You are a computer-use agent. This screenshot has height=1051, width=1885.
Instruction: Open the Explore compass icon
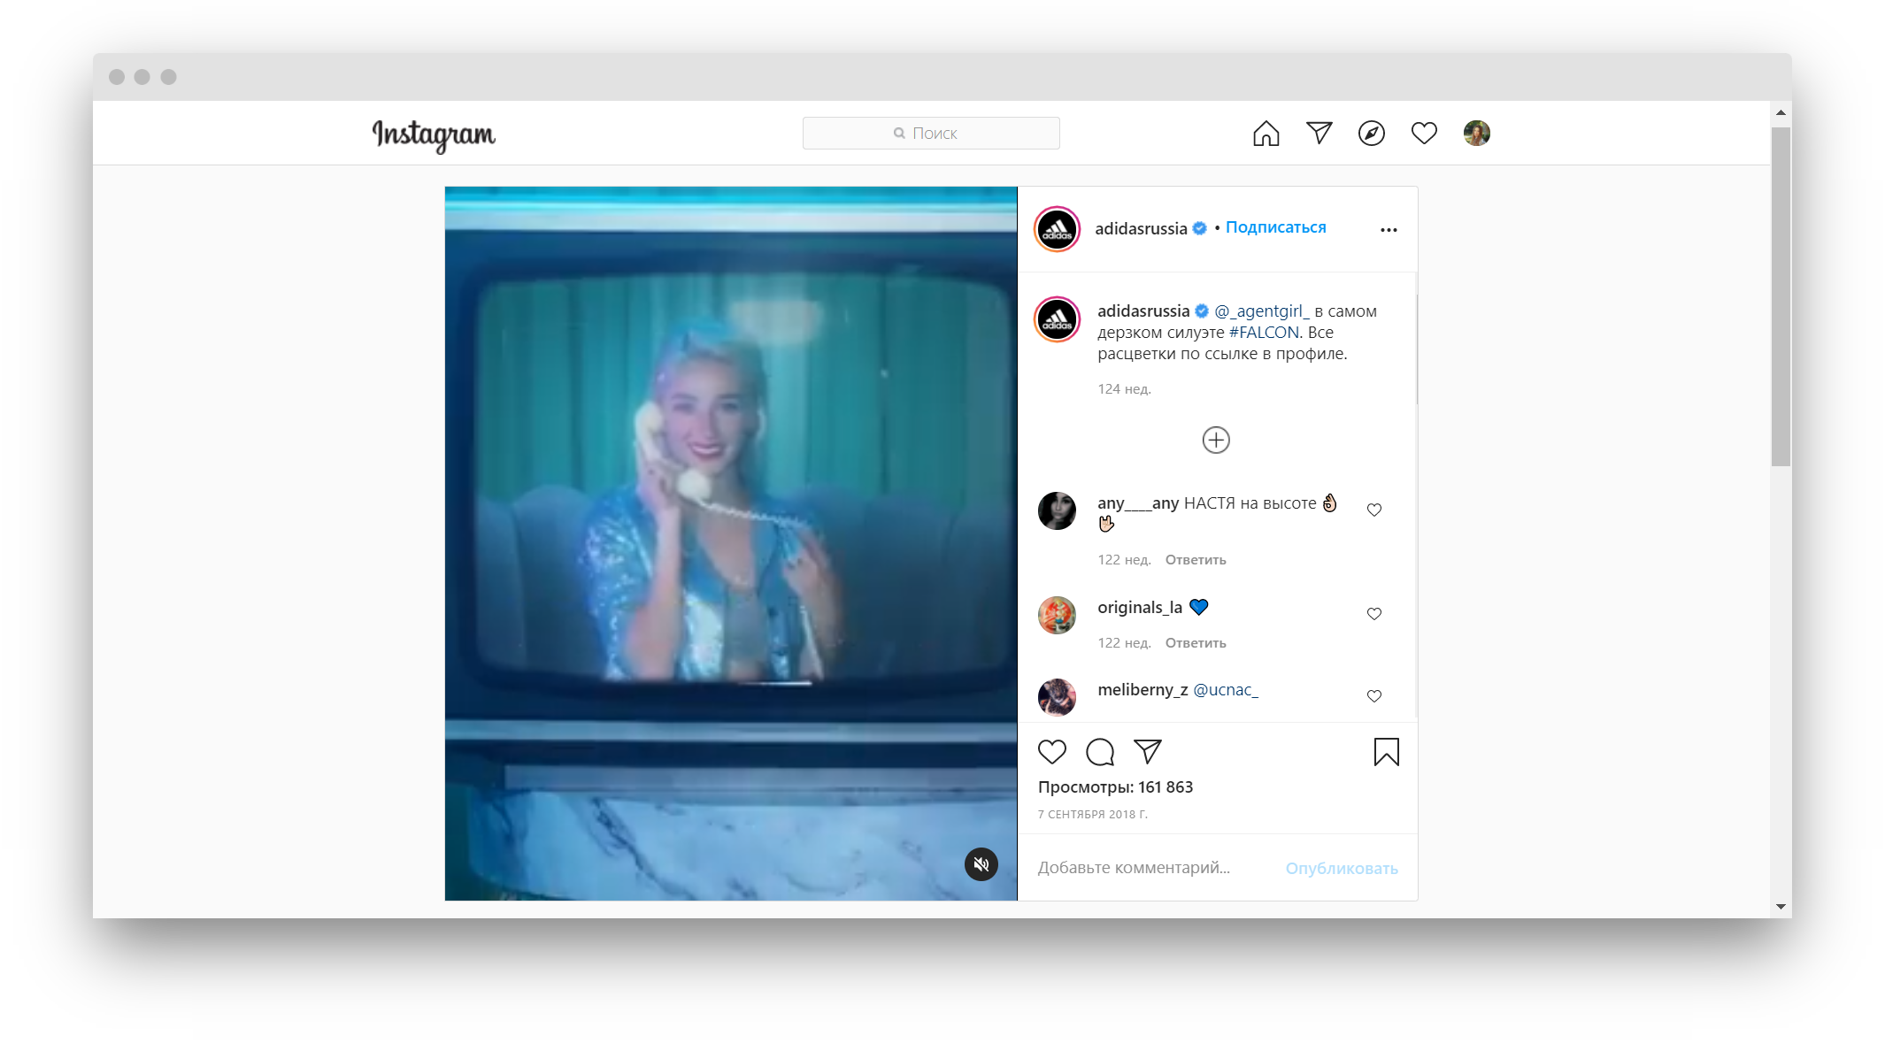coord(1371,134)
